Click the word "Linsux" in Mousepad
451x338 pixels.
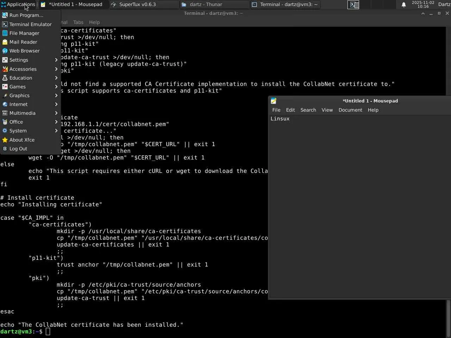coord(280,119)
